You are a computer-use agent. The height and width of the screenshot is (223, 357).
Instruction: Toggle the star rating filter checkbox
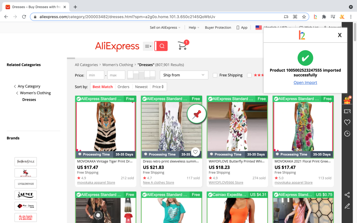click(x=249, y=75)
